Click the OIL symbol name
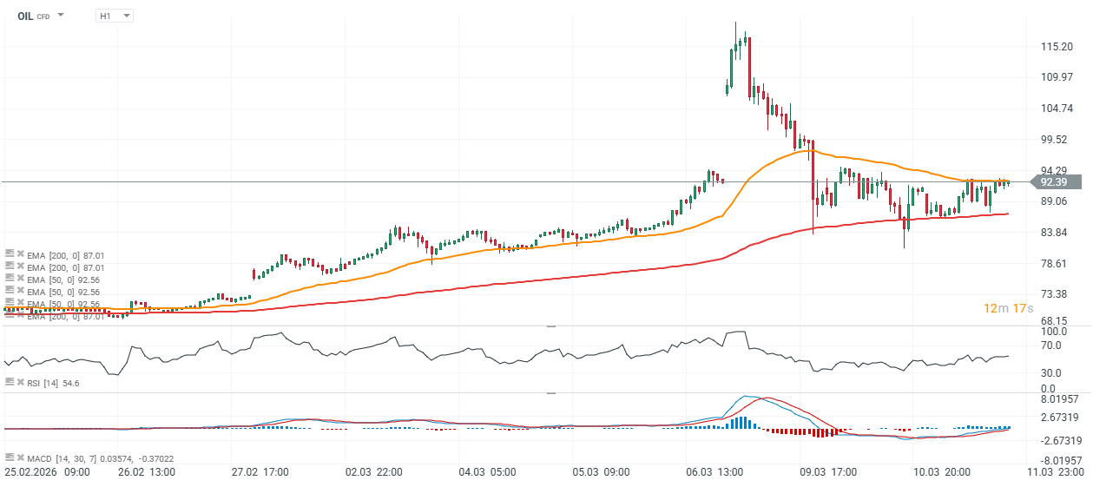The height and width of the screenshot is (487, 1093). click(x=25, y=16)
